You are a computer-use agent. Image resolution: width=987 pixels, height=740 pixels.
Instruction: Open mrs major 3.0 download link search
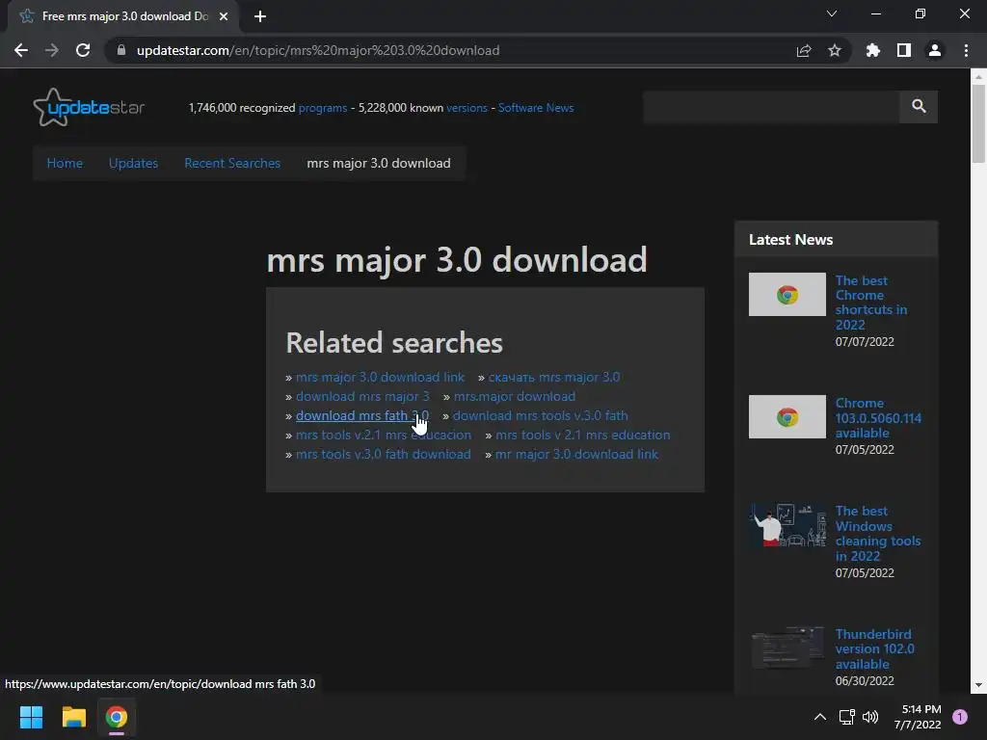(x=380, y=378)
